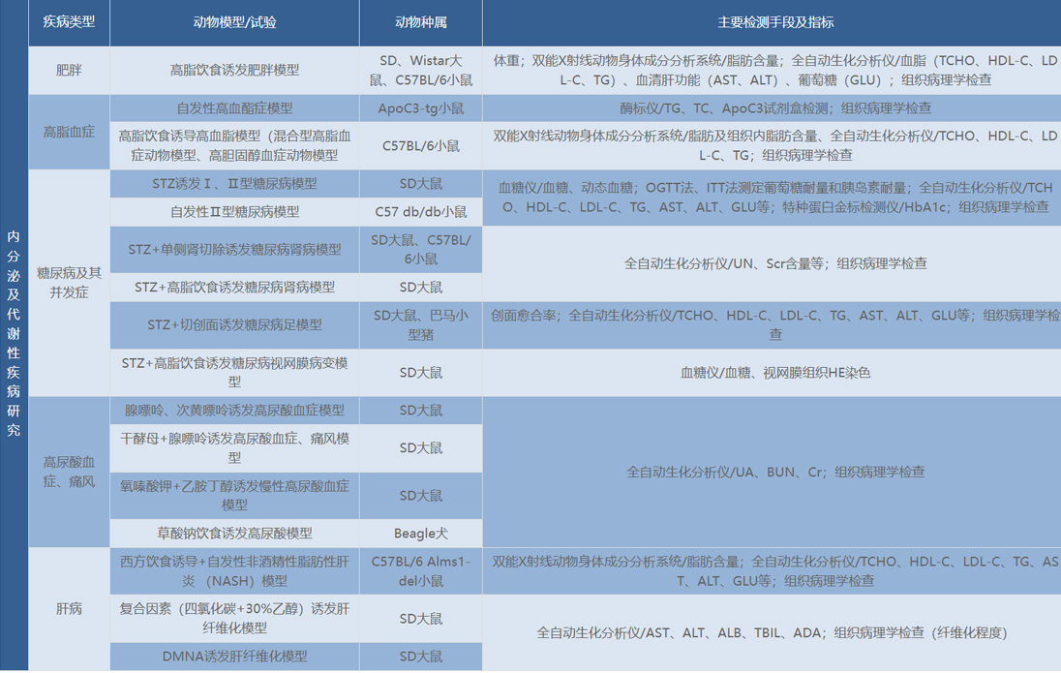Click the 动物模型/试验 column header
The image size is (1061, 673).
234,22
